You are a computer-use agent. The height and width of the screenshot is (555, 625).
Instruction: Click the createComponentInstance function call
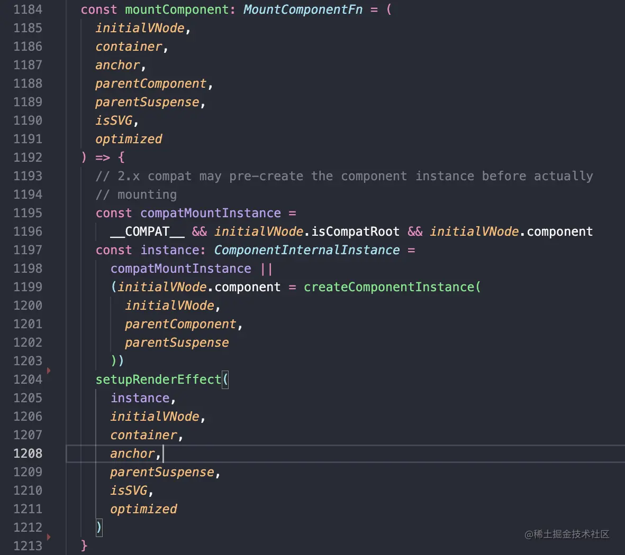(389, 287)
